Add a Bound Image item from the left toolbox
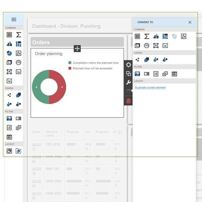Screen dimensions: 202x202 (x=9, y=81)
